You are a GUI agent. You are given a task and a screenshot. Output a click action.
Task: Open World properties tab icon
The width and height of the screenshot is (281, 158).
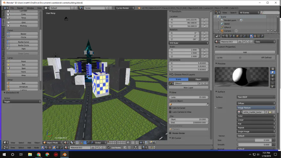(x=234, y=36)
